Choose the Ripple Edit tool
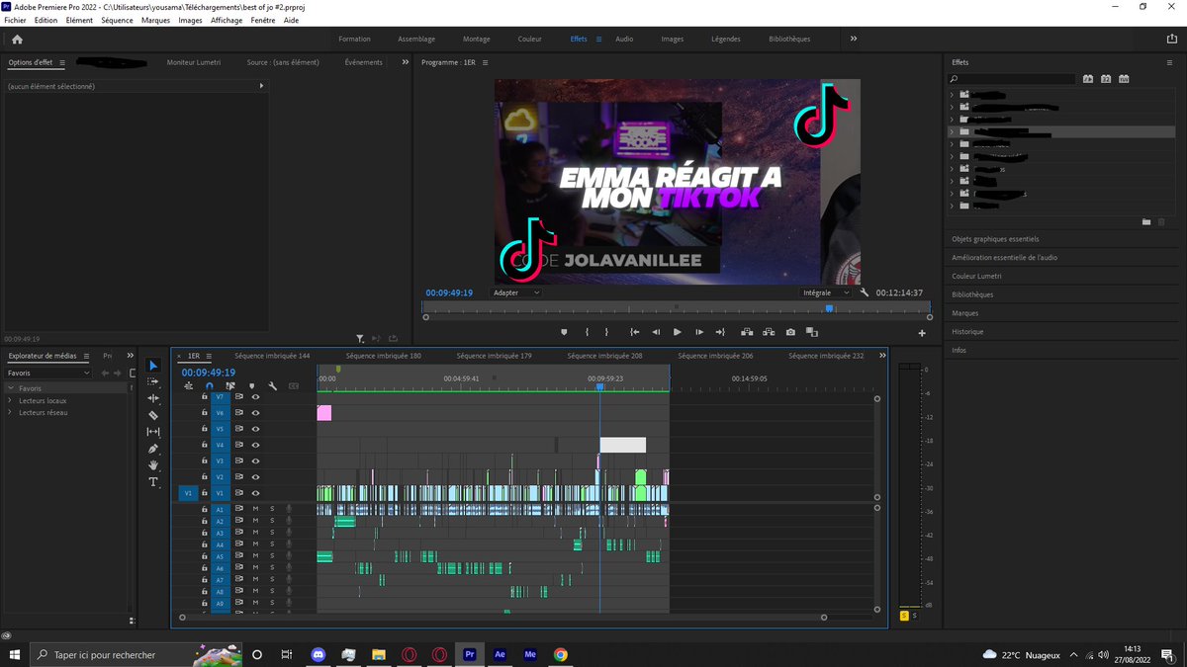The height and width of the screenshot is (667, 1187). click(x=153, y=398)
